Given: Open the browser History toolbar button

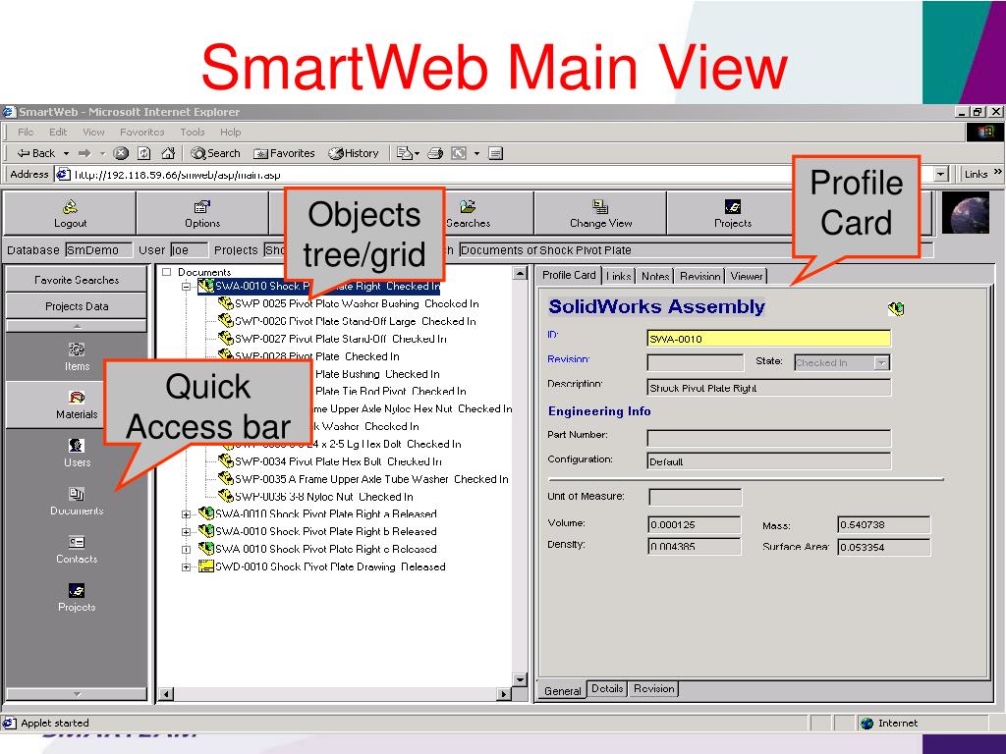Looking at the screenshot, I should (x=354, y=153).
